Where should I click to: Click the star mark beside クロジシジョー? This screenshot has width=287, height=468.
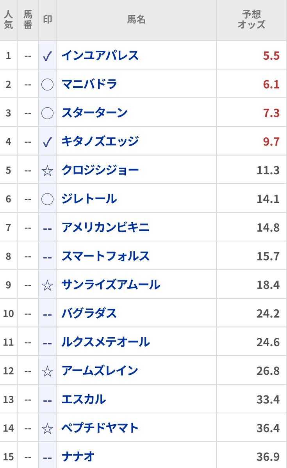(47, 170)
